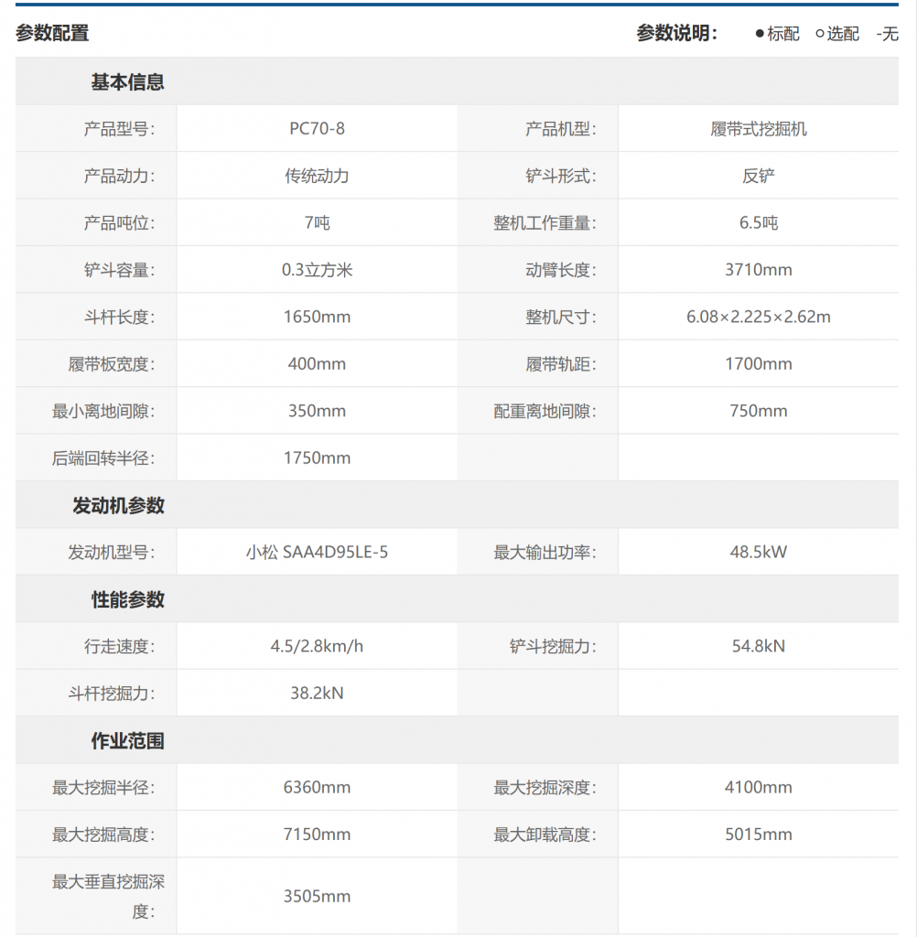Click the 7150mm digging height value
Image resolution: width=917 pixels, height=937 pixels.
tap(317, 835)
